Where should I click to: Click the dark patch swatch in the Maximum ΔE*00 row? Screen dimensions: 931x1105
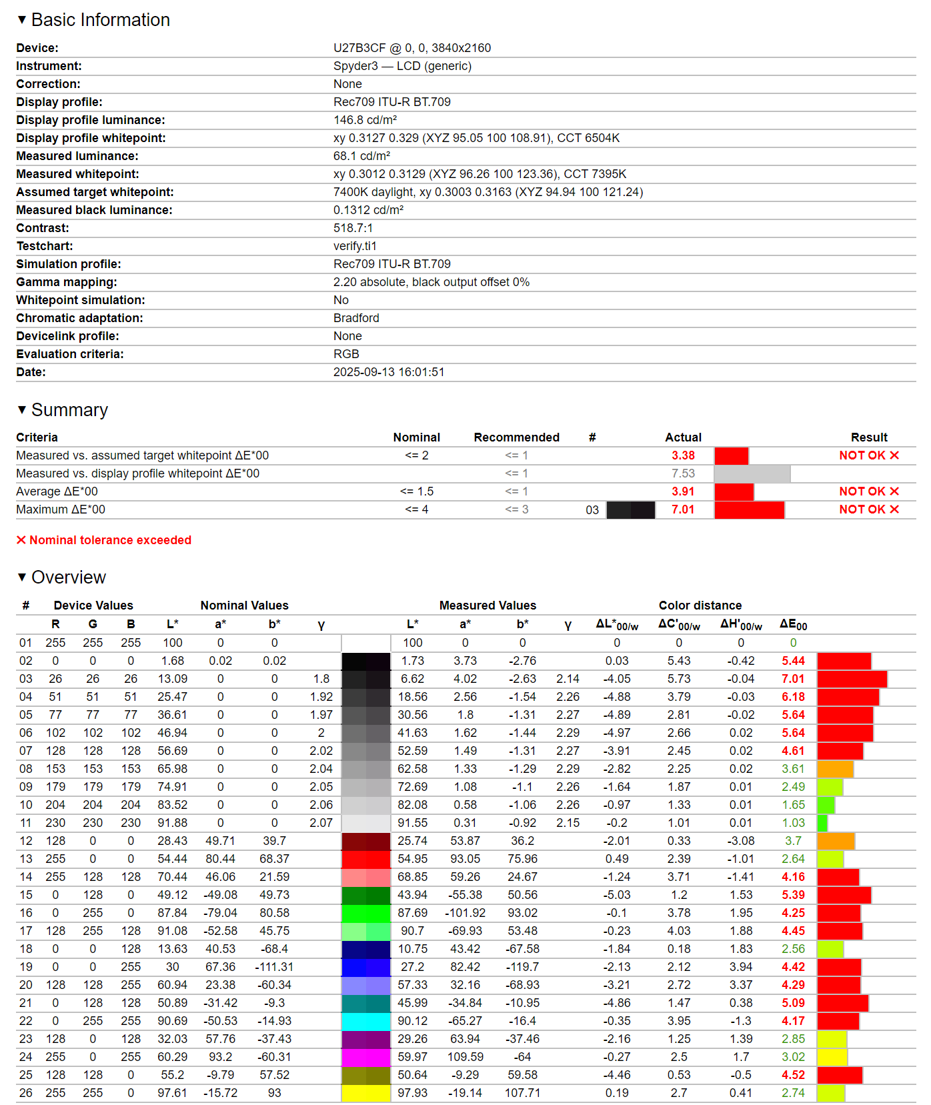(x=630, y=509)
